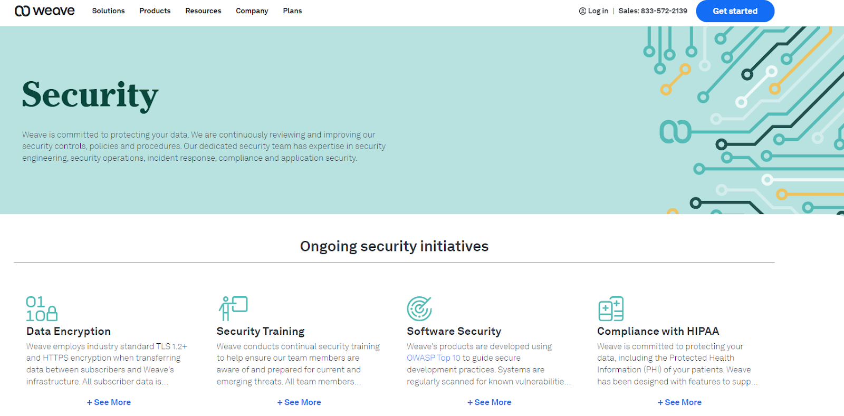Open the Resources menu
This screenshot has width=844, height=416.
[203, 11]
